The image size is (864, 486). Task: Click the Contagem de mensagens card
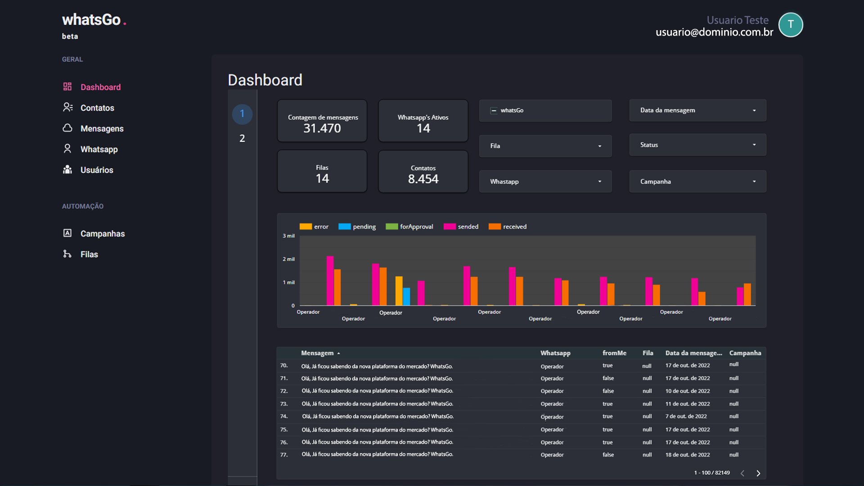(x=322, y=121)
